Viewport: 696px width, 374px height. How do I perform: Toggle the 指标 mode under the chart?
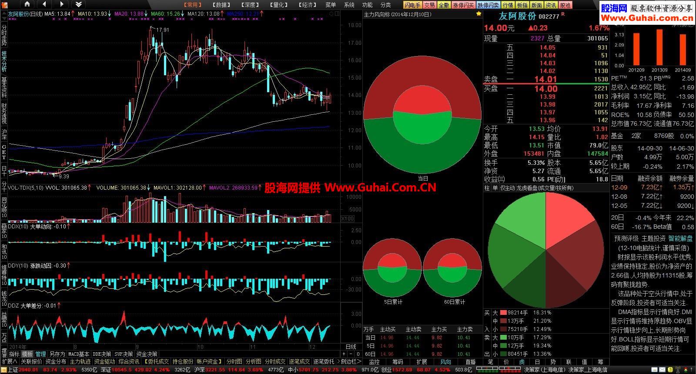click(14, 354)
